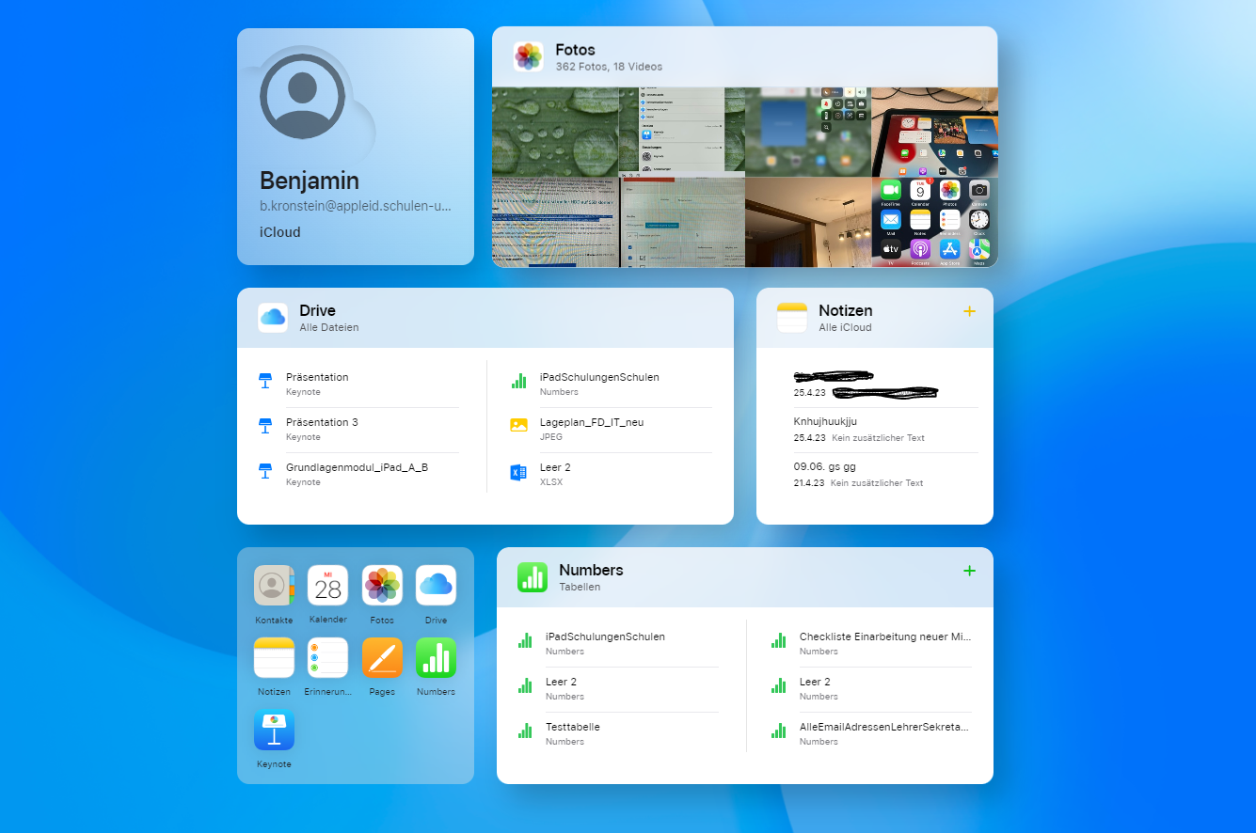
Task: Open the Präsentation 3 file
Action: 358,430
